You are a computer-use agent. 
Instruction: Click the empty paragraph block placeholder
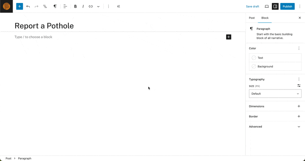(x=33, y=37)
